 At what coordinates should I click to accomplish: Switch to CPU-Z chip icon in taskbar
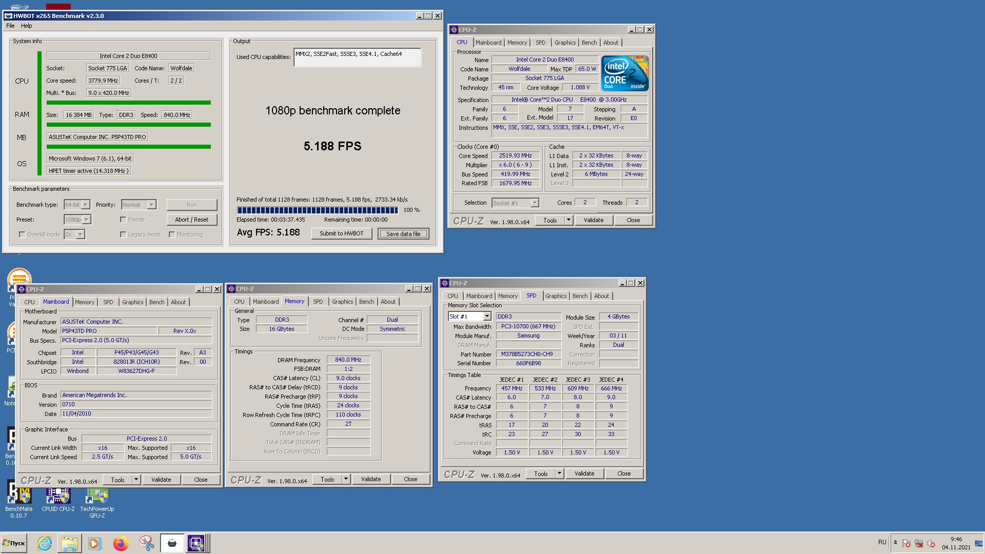[196, 543]
